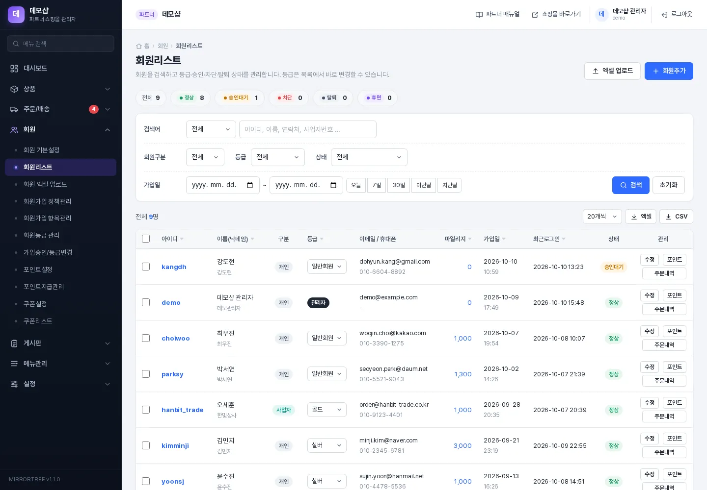Click the 쇼핑몰 바로가기 external link icon

[535, 15]
